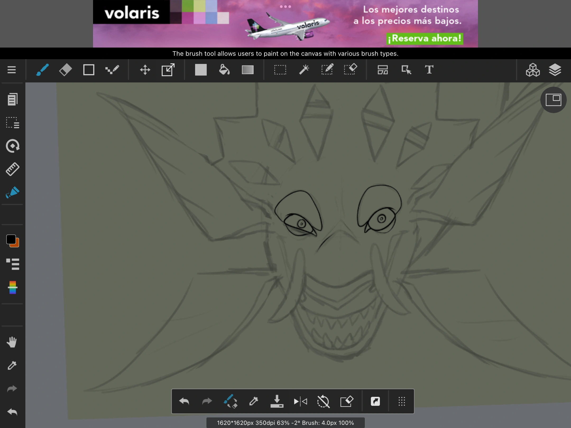Screen dimensions: 571x428
Task: Tap Undo in the bottom toolbar
Action: [184, 401]
